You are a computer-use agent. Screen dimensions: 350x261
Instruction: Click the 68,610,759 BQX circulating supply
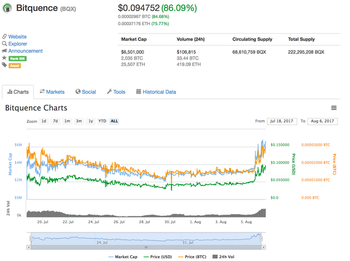pyautogui.click(x=249, y=52)
